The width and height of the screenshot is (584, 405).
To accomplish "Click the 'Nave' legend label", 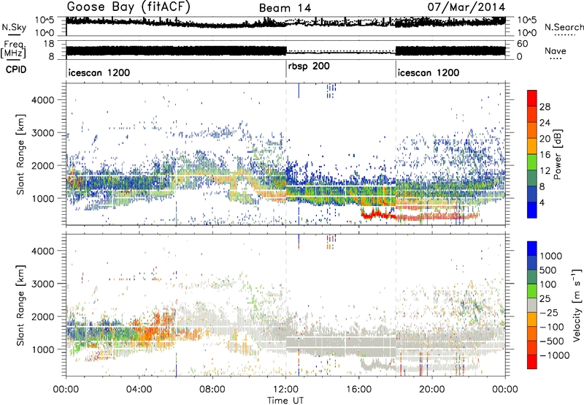I will pos(555,50).
